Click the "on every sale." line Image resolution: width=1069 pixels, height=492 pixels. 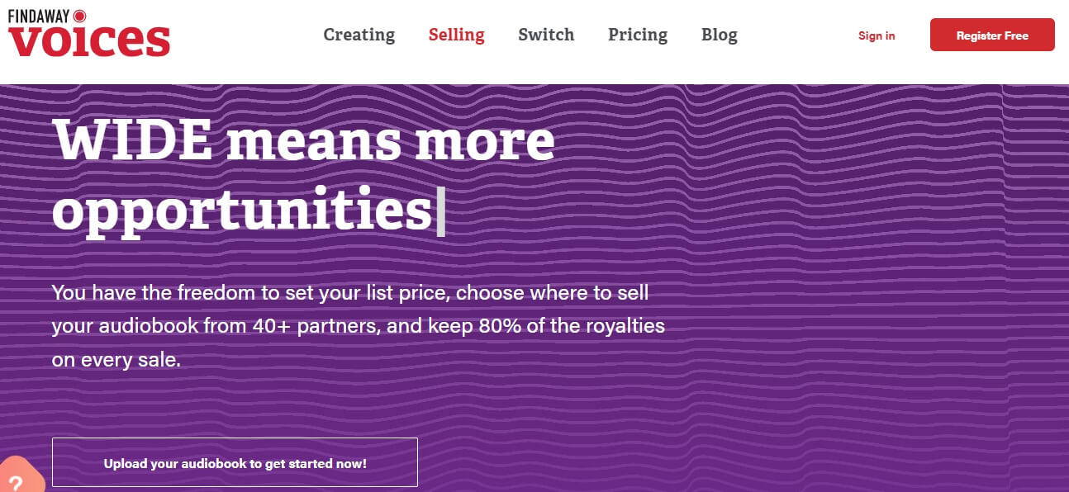[116, 361]
